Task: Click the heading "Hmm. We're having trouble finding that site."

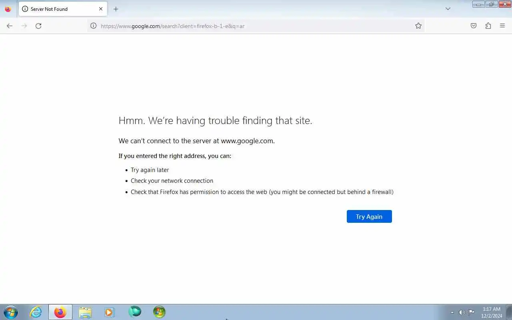Action: pos(215,120)
